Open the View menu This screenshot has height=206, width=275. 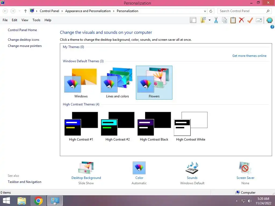pyautogui.click(x=25, y=20)
